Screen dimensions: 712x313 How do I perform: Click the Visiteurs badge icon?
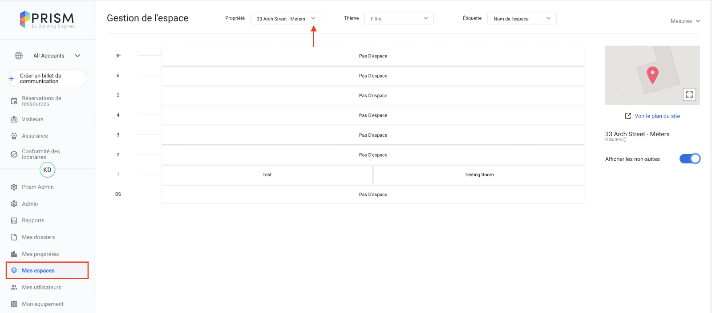pos(14,119)
